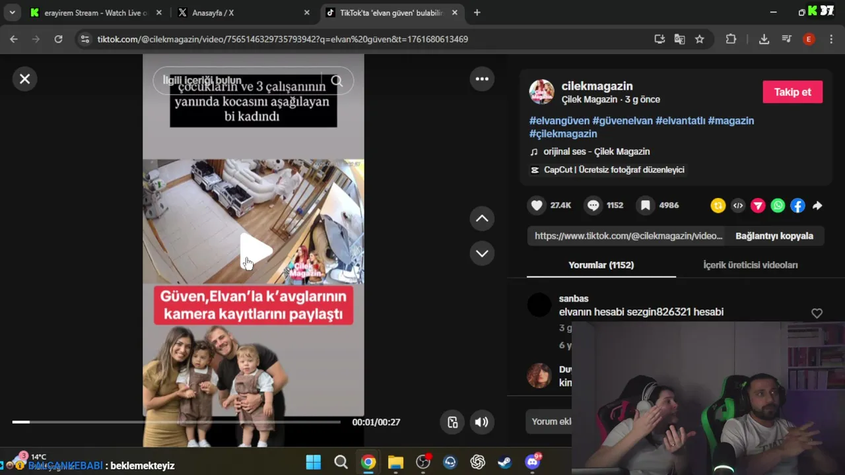This screenshot has width=845, height=475.
Task: Open the Chrome profile 'E' avatar
Action: pyautogui.click(x=809, y=39)
